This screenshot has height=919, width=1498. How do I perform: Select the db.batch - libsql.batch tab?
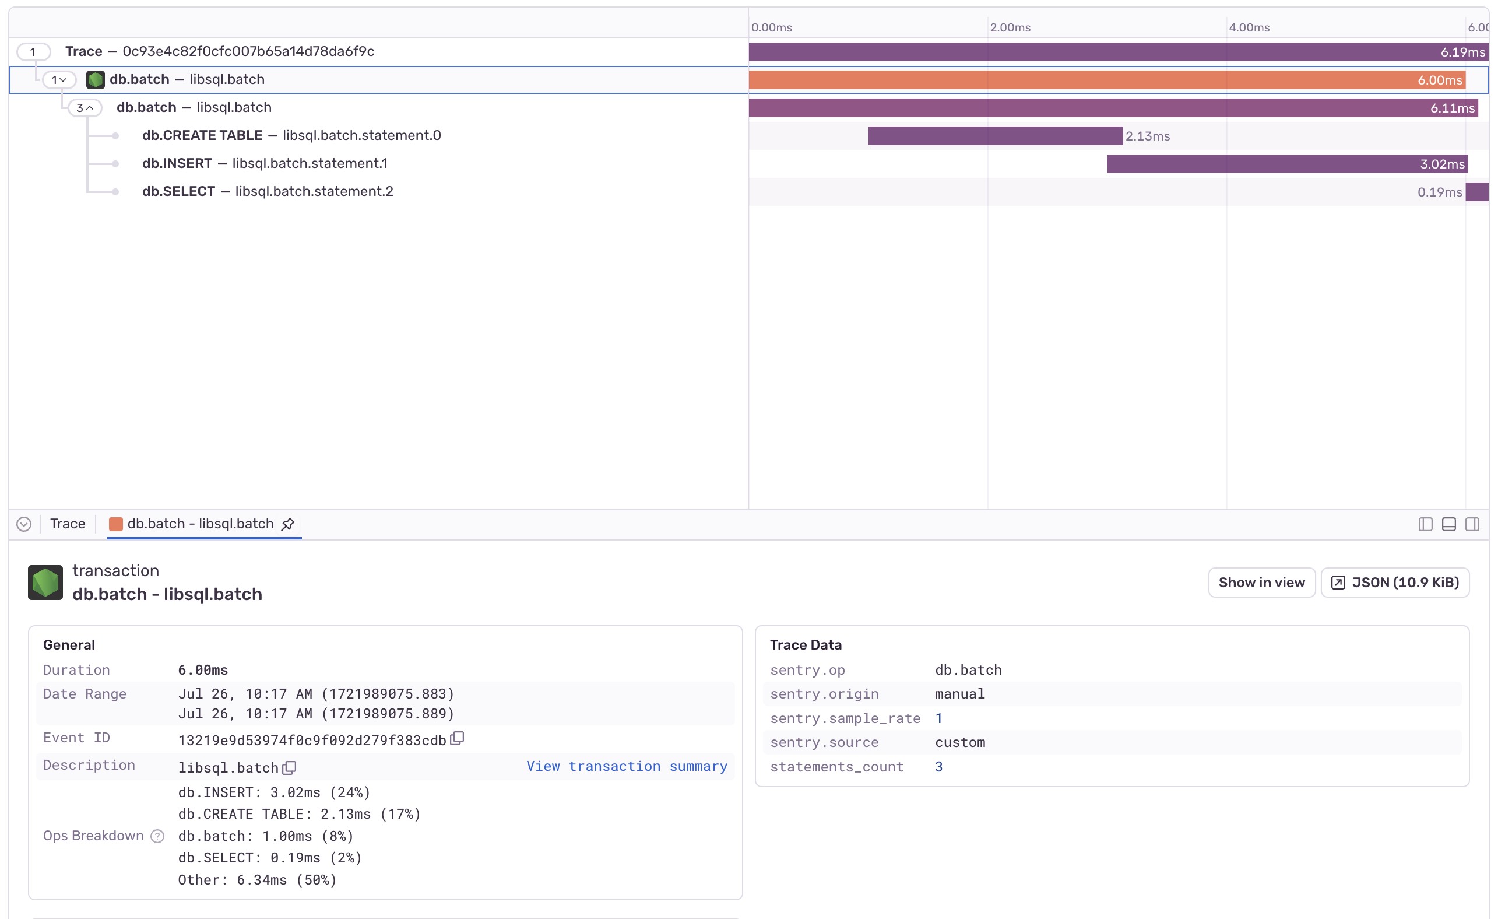(x=200, y=524)
